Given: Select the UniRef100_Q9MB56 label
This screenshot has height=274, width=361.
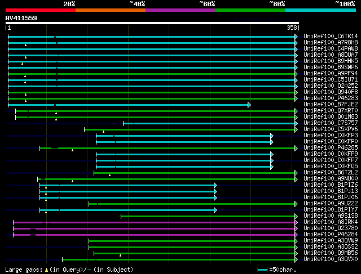Looking at the screenshot, I should 331,253.
